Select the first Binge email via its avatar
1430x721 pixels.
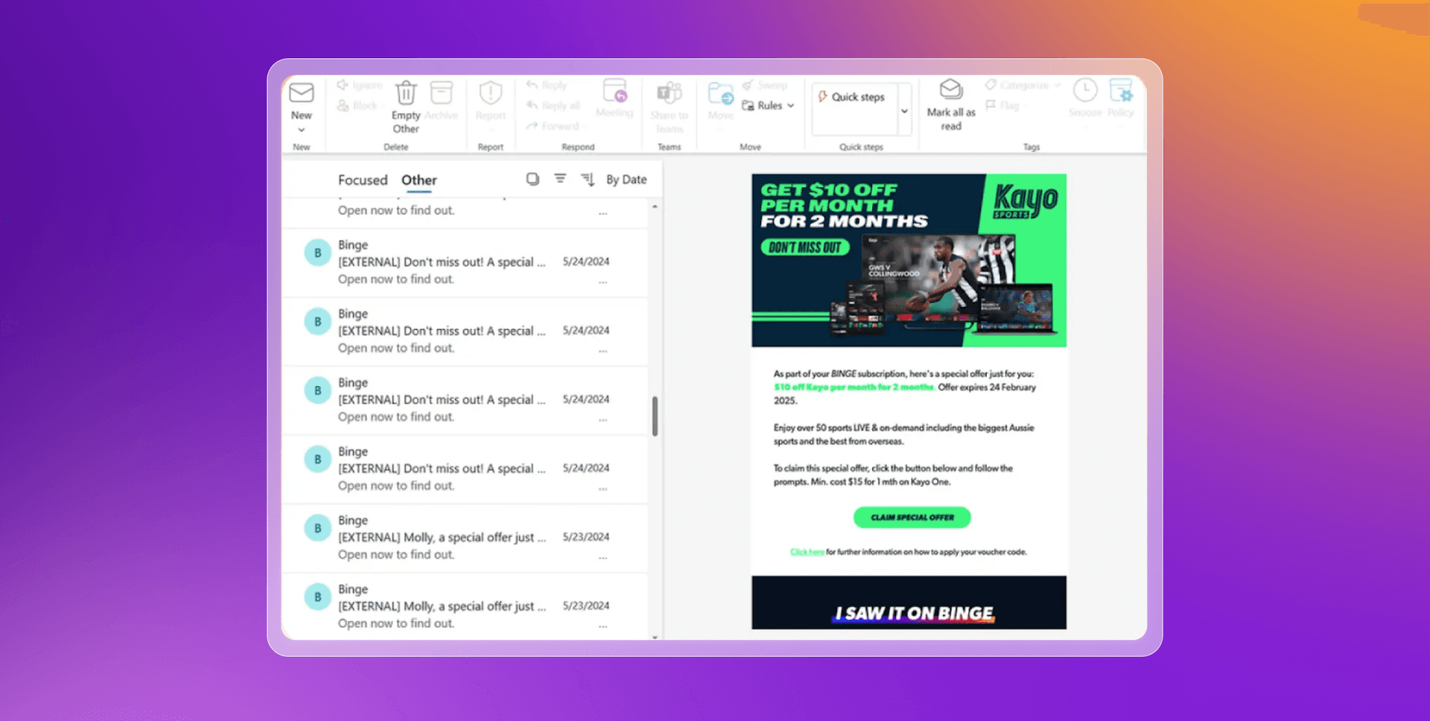coord(317,252)
